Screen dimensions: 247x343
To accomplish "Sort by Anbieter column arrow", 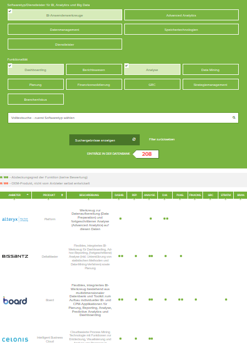I will [28, 194].
